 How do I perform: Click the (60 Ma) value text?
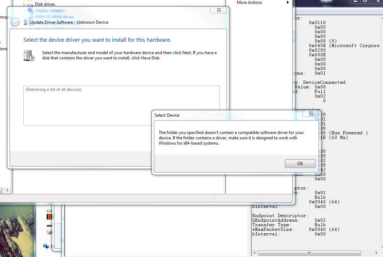[x=338, y=138]
